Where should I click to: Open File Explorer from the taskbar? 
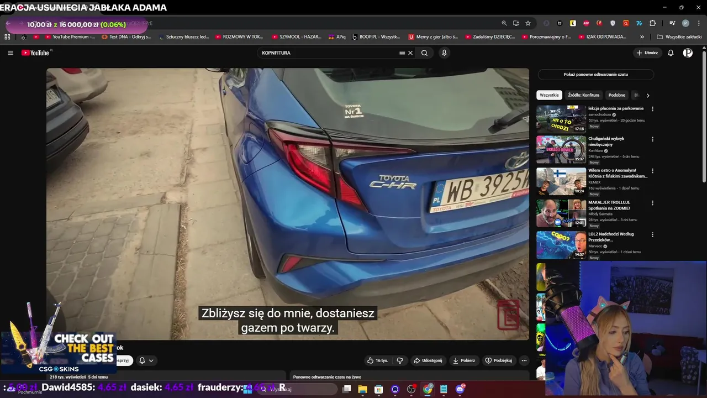point(363,389)
